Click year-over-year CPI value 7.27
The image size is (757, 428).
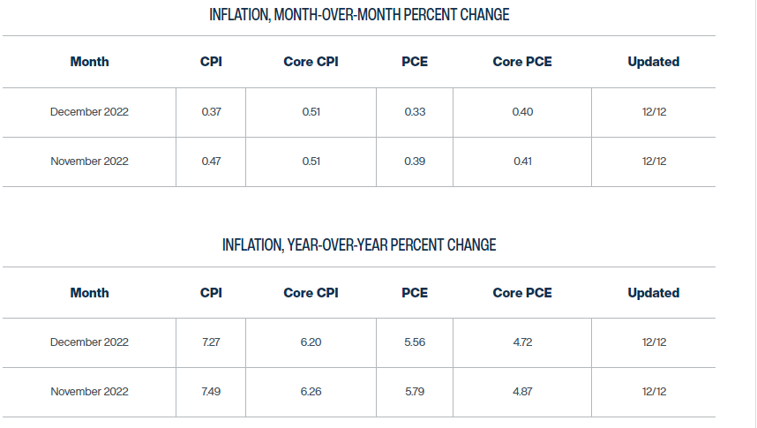pos(211,342)
